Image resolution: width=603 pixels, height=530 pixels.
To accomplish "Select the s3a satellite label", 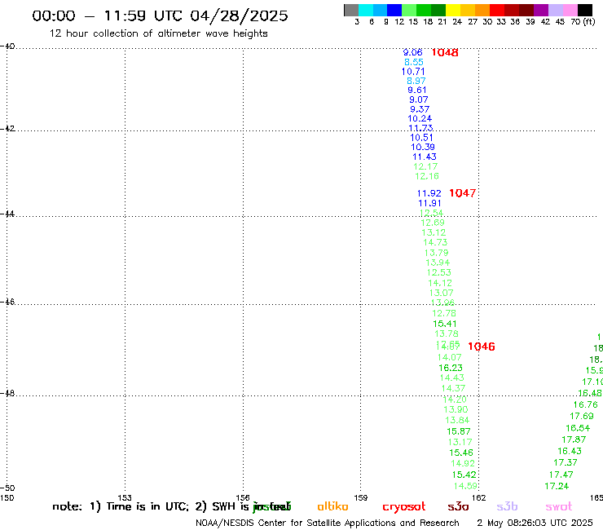I will 458,506.
